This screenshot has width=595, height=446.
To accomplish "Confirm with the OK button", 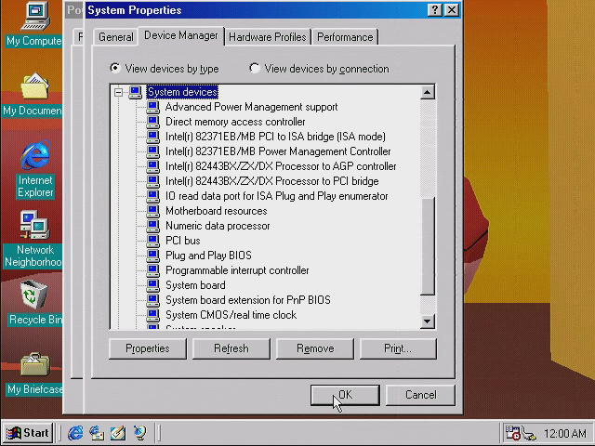I will tap(345, 395).
